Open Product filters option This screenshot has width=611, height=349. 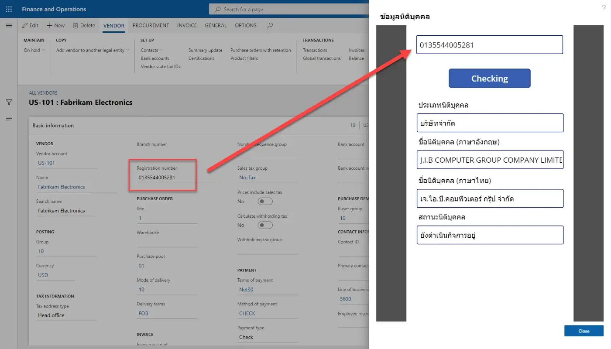pyautogui.click(x=244, y=58)
